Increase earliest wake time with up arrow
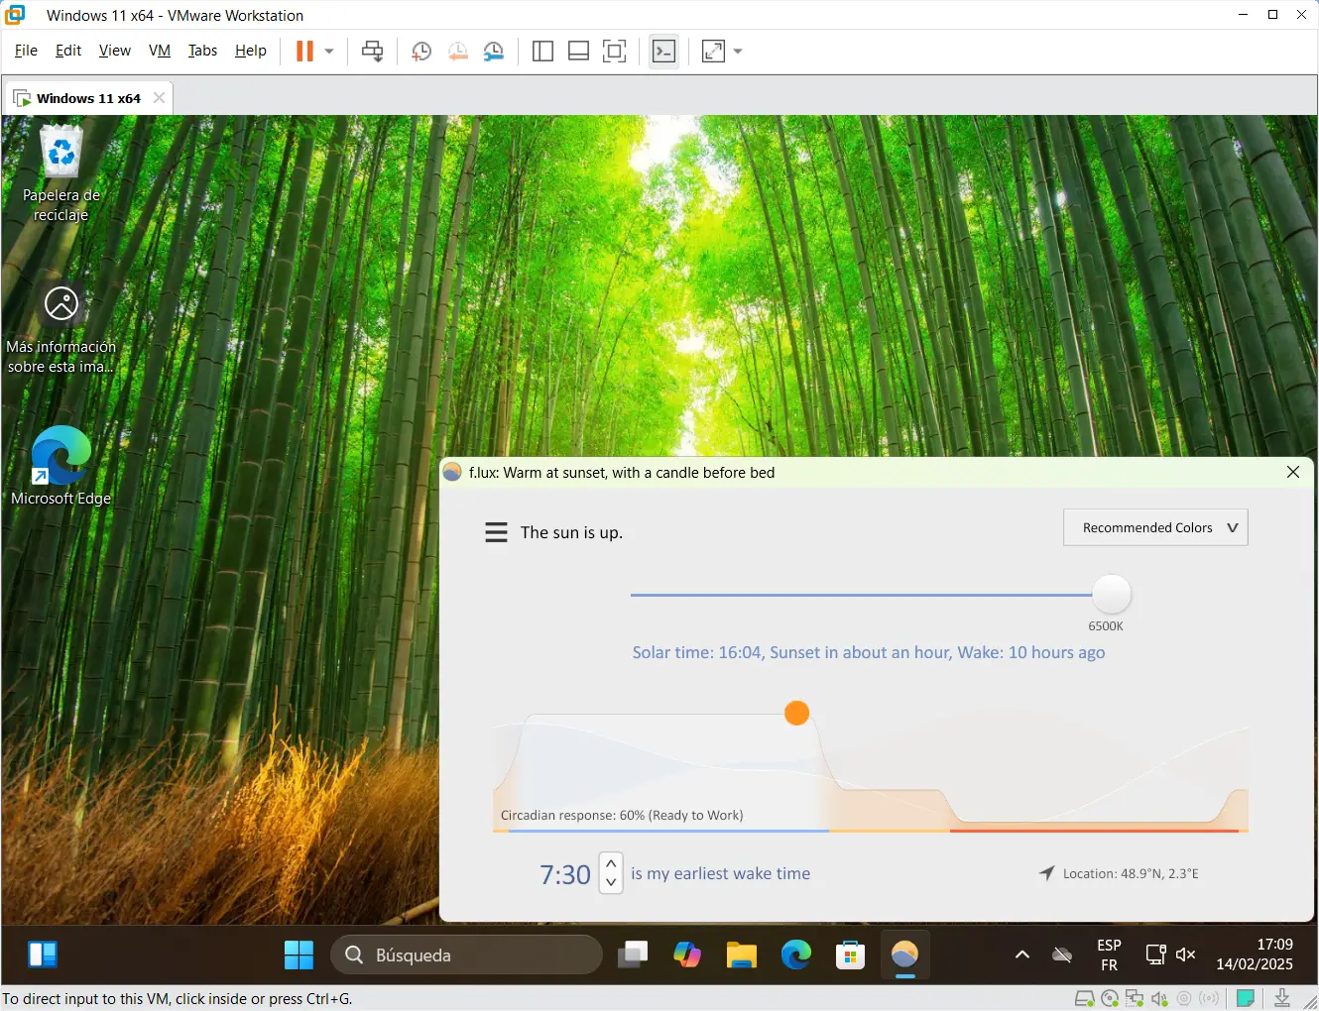Image resolution: width=1319 pixels, height=1011 pixels. (611, 864)
